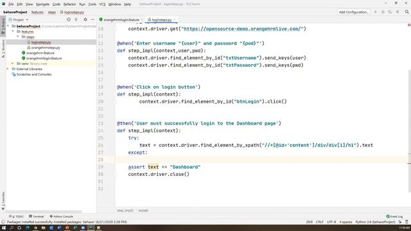This screenshot has height=231, width=411.
Task: Click Expand/Collapse All icon in Project panel
Action: coord(76,20)
